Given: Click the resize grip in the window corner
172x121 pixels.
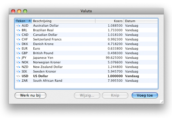Looking at the screenshot, I should point(162,102).
